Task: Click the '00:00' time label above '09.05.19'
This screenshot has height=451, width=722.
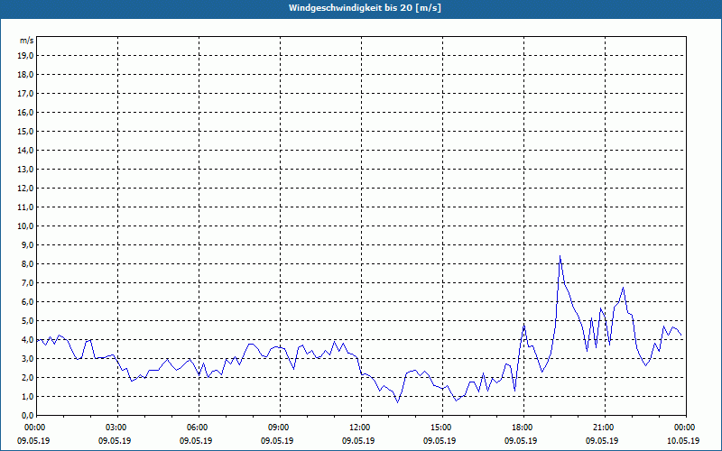Action: pyautogui.click(x=33, y=428)
